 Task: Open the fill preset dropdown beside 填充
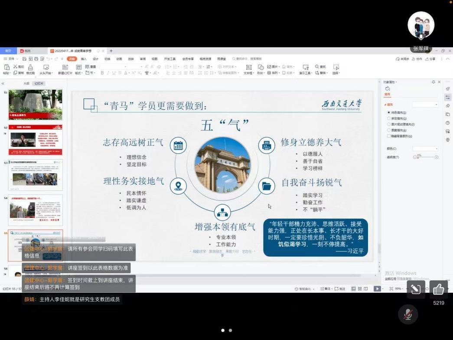click(425, 105)
